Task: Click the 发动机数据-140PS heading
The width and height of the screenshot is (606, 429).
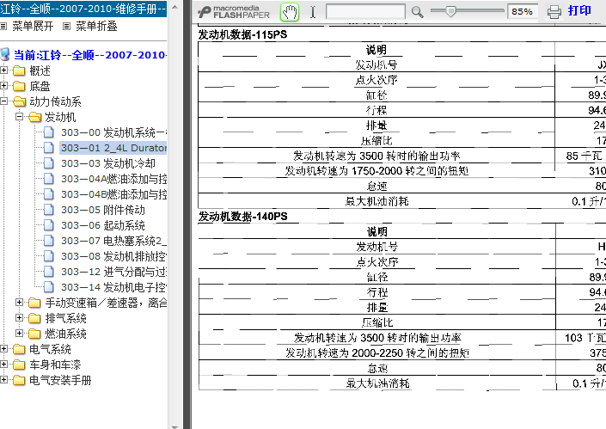Action: click(x=242, y=217)
